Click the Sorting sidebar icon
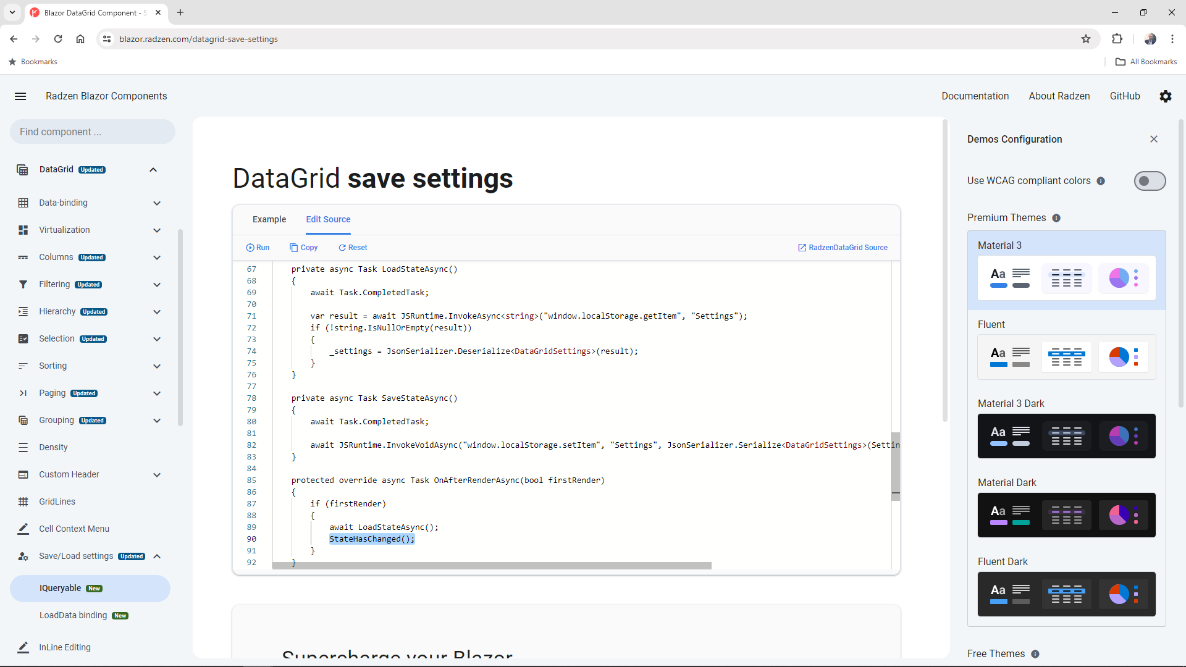This screenshot has width=1186, height=667. click(23, 366)
